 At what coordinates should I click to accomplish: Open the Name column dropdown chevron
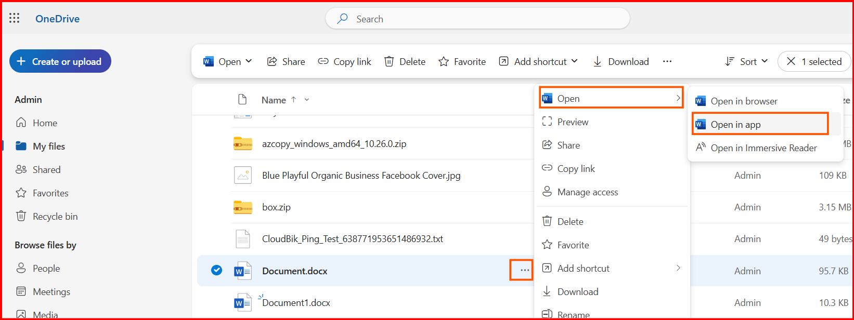pos(307,100)
